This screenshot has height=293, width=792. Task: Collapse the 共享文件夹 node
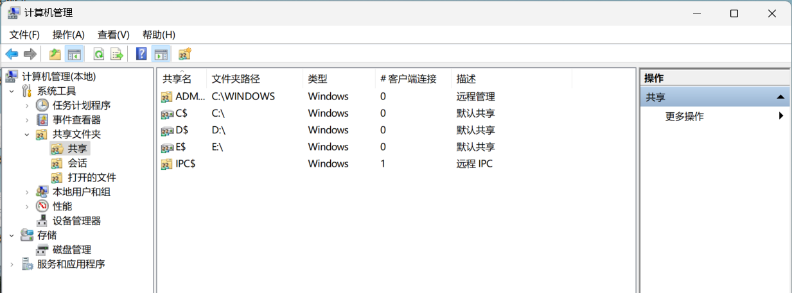27,134
